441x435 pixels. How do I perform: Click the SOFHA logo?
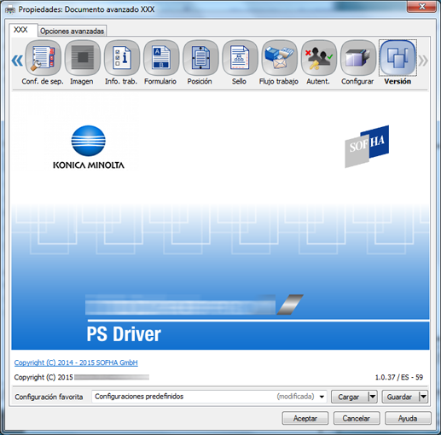[367, 147]
